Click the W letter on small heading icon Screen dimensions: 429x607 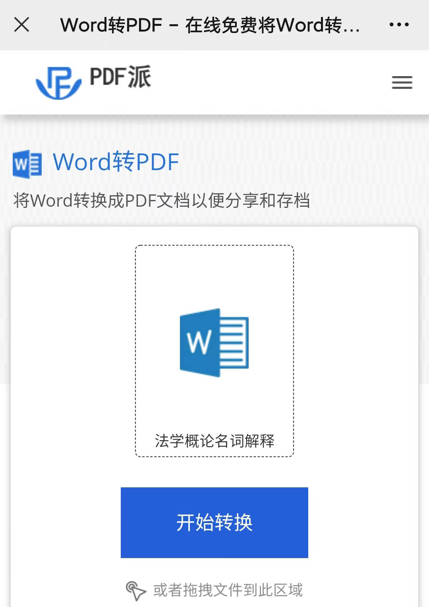click(21, 164)
